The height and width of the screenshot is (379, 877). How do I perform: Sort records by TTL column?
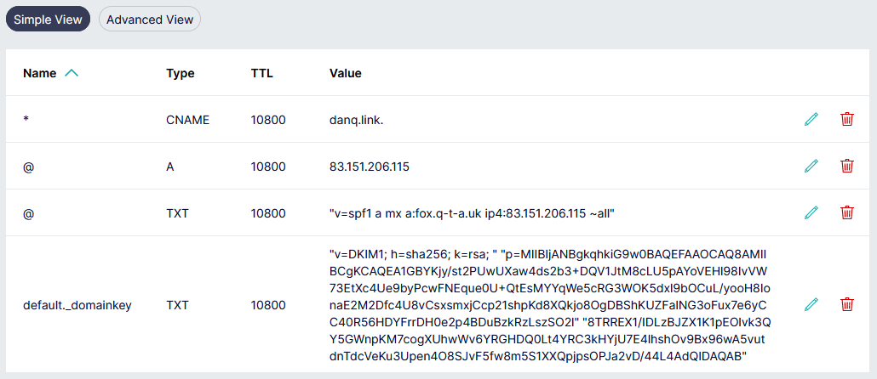pyautogui.click(x=262, y=73)
